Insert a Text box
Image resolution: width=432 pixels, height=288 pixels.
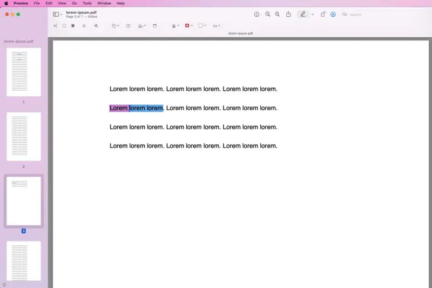click(129, 25)
